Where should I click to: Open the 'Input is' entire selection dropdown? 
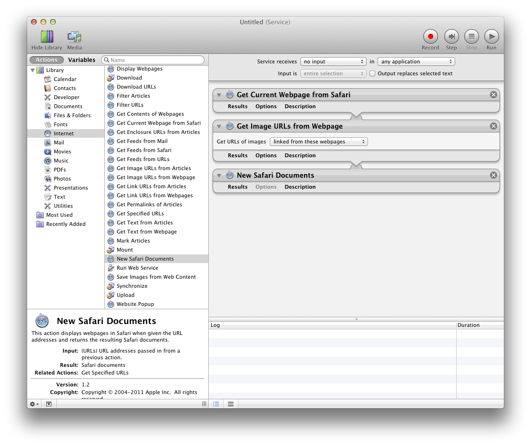(x=333, y=73)
